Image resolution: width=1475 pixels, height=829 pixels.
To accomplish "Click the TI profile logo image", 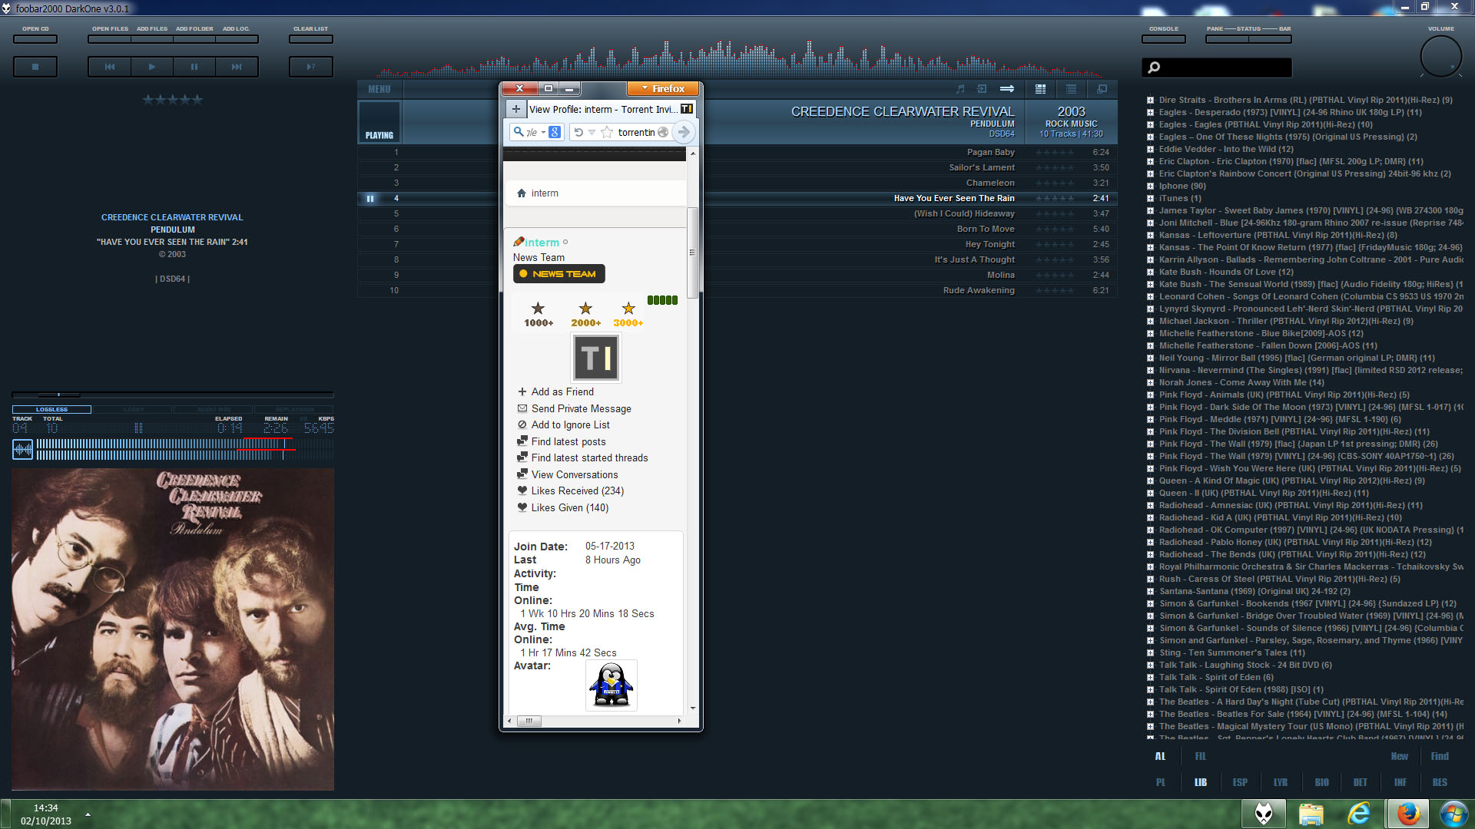I will pyautogui.click(x=596, y=358).
